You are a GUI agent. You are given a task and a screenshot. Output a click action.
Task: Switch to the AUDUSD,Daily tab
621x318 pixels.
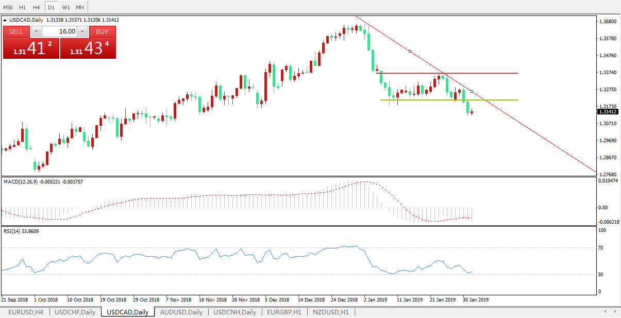coord(181,312)
